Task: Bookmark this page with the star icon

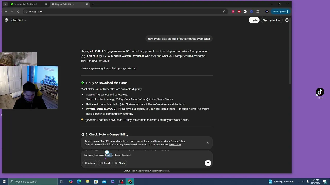Action: pos(224,11)
